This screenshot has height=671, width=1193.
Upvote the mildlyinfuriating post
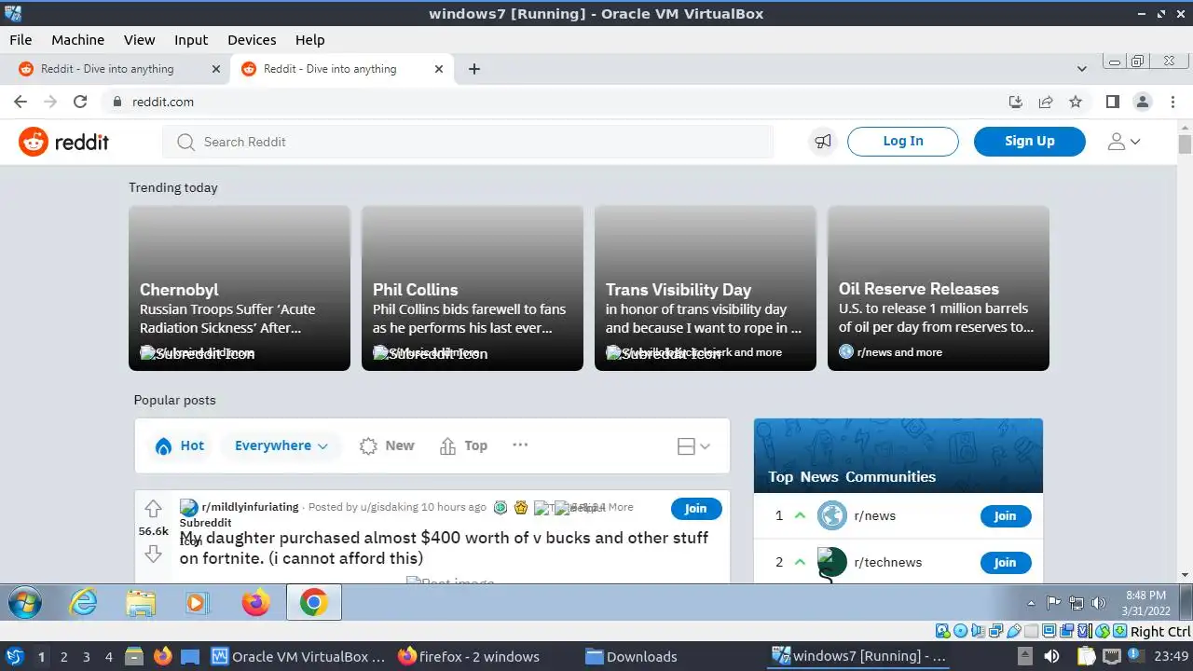pyautogui.click(x=153, y=509)
